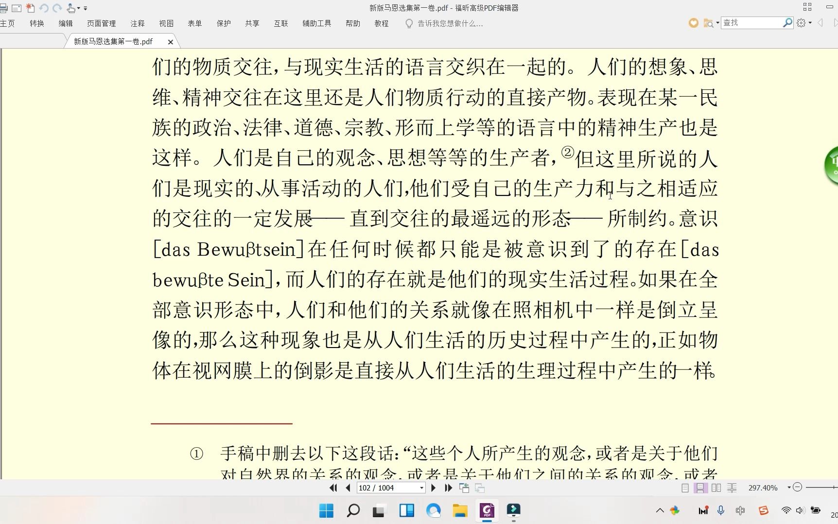Screen dimensions: 838x524
Task: Open the 页面管理 ribbon tab
Action: pos(102,23)
